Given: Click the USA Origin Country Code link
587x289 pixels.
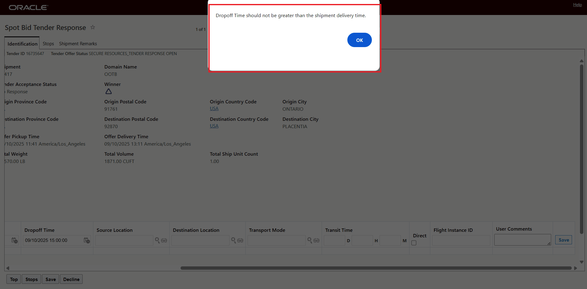Looking at the screenshot, I should point(214,108).
